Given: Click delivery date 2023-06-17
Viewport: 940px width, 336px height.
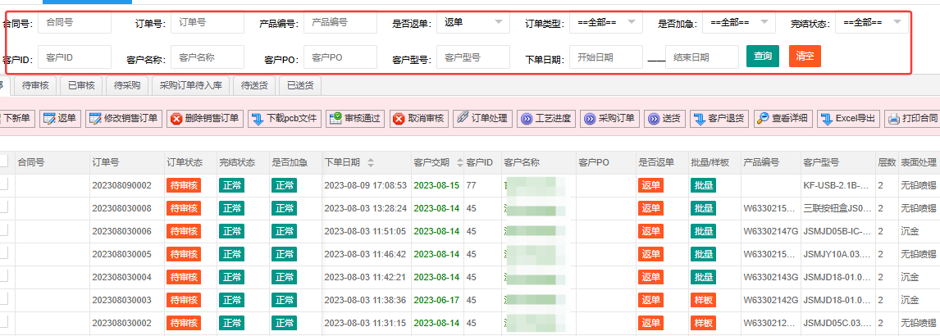Looking at the screenshot, I should click(436, 300).
